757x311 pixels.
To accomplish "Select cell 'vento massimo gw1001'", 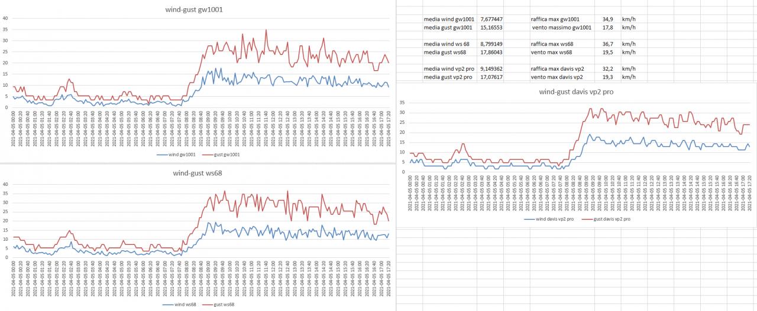I will [x=561, y=27].
